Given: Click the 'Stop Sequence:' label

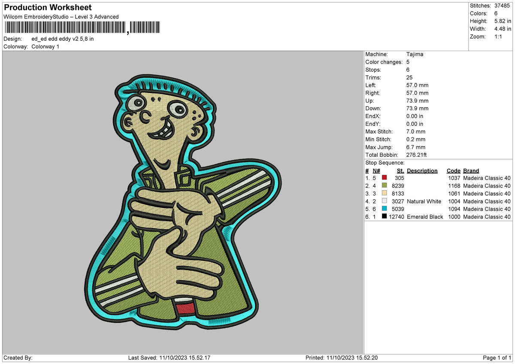Looking at the screenshot, I should [385, 163].
